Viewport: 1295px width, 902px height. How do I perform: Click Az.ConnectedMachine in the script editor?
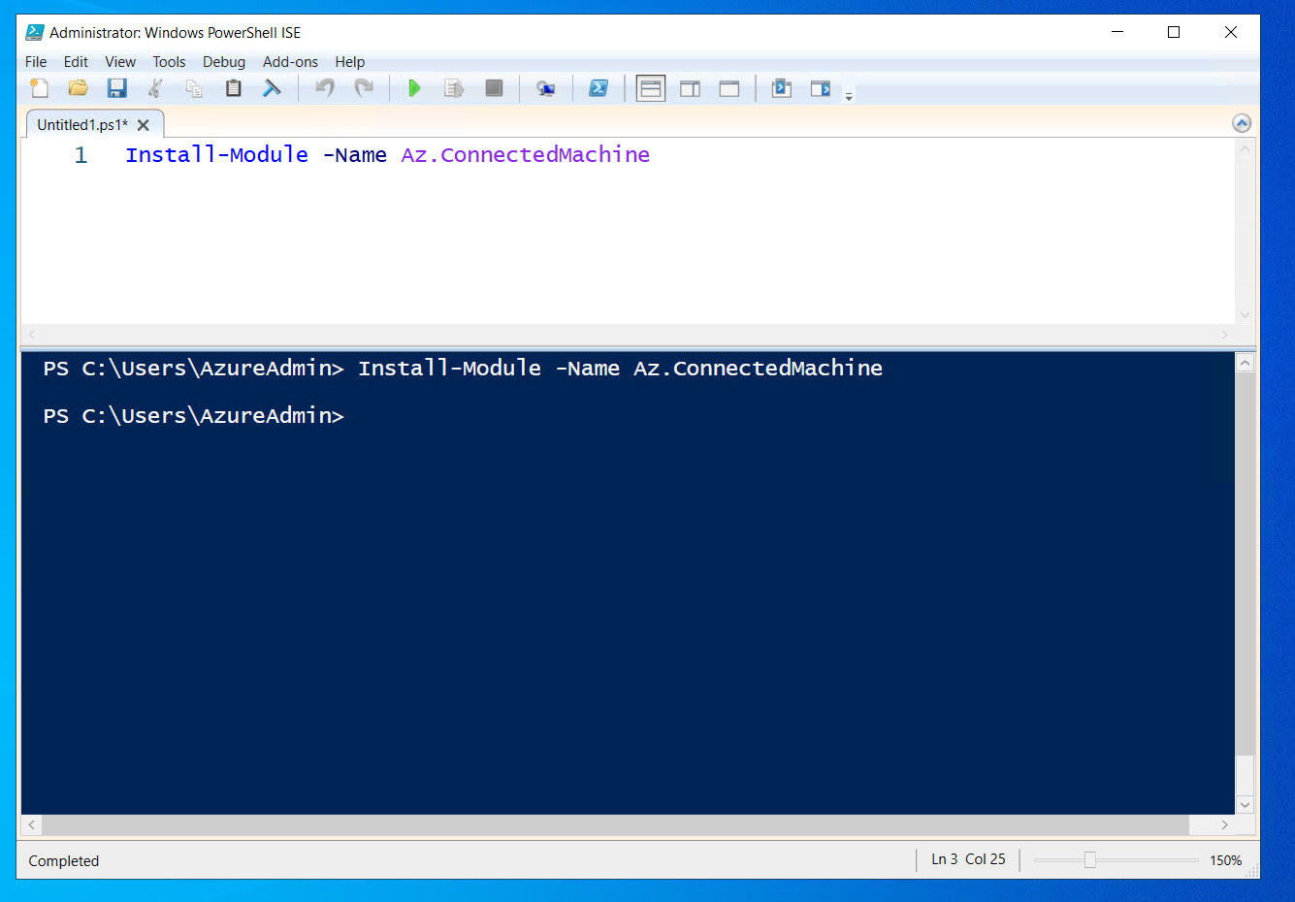click(x=526, y=154)
